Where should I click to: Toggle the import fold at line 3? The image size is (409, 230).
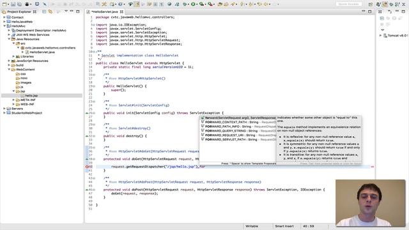coord(93,25)
